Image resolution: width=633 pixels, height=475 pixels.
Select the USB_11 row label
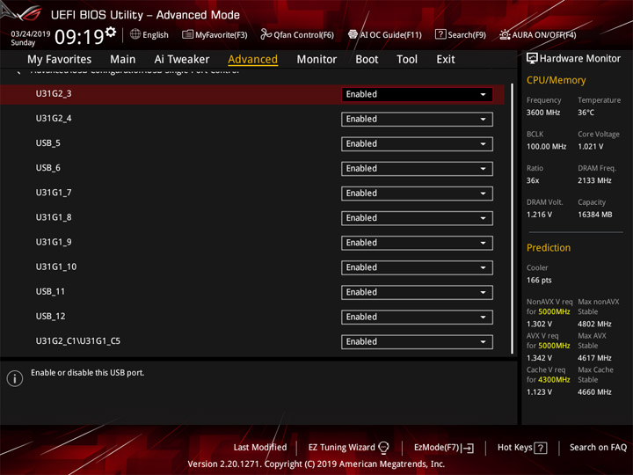50,292
